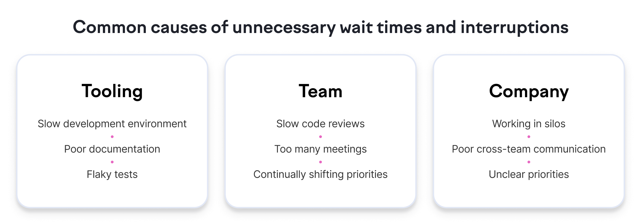
Task: Click 'Slow development environment' text
Action: 112,124
